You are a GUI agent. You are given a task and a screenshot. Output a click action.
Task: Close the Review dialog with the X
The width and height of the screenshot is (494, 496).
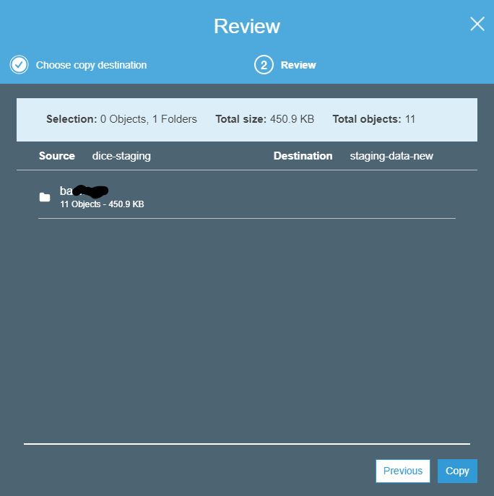[477, 24]
